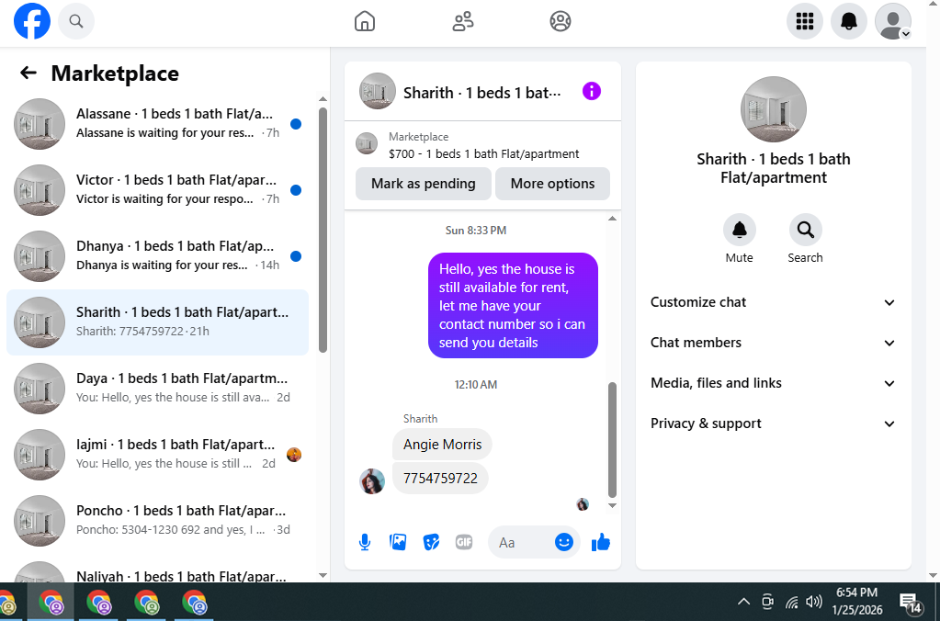Open the nine-dot menu grid icon
Screen dimensions: 940x621
(805, 21)
